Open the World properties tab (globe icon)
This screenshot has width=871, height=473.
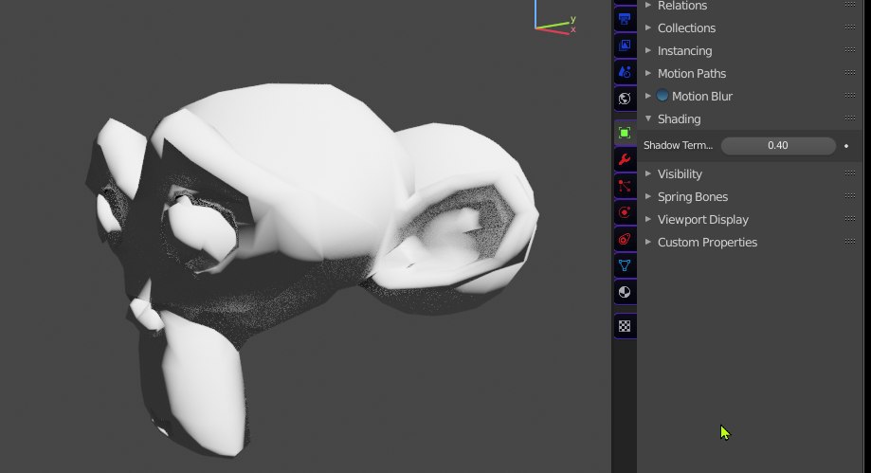coord(625,99)
